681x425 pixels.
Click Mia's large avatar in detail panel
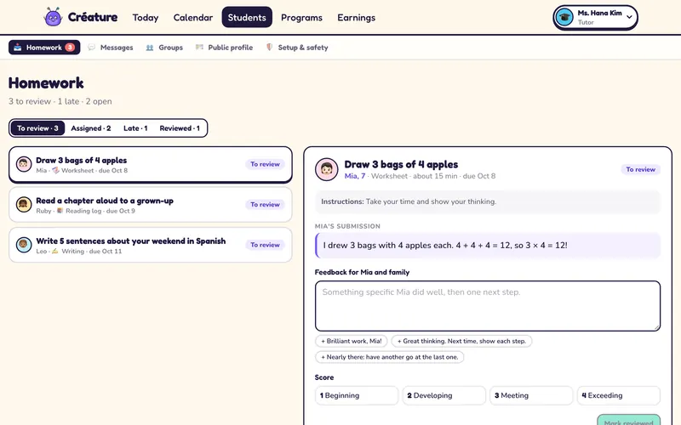(327, 169)
